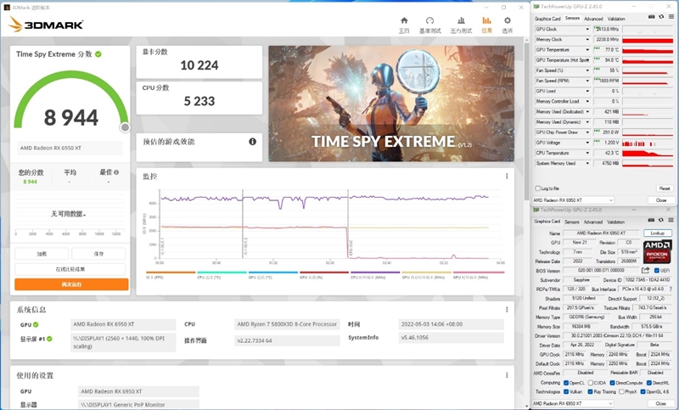Open the GPU Clock sensor dropdown arrow
The image size is (679, 410).
(x=587, y=29)
